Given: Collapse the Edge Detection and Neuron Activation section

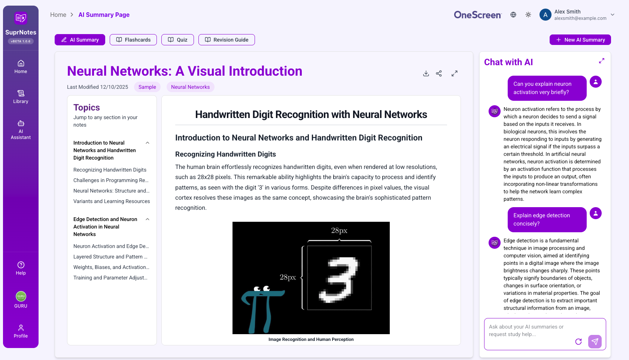Looking at the screenshot, I should pyautogui.click(x=148, y=219).
